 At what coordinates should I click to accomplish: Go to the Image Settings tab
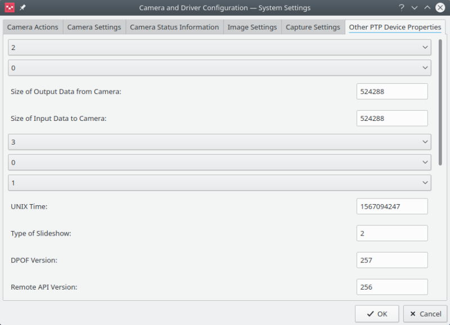pyautogui.click(x=252, y=27)
